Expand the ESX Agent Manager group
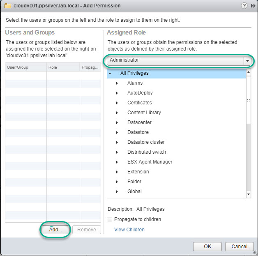The height and width of the screenshot is (256, 258). tap(117, 162)
